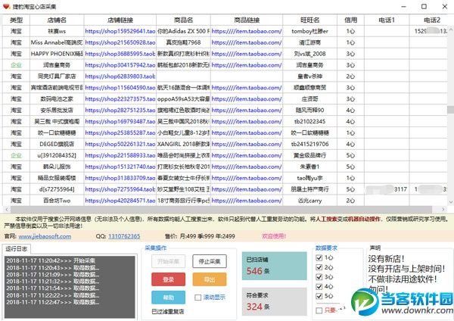This screenshot has width=454, height=321.
Task: Sort by the 类型 column header
Action: pyautogui.click(x=16, y=20)
